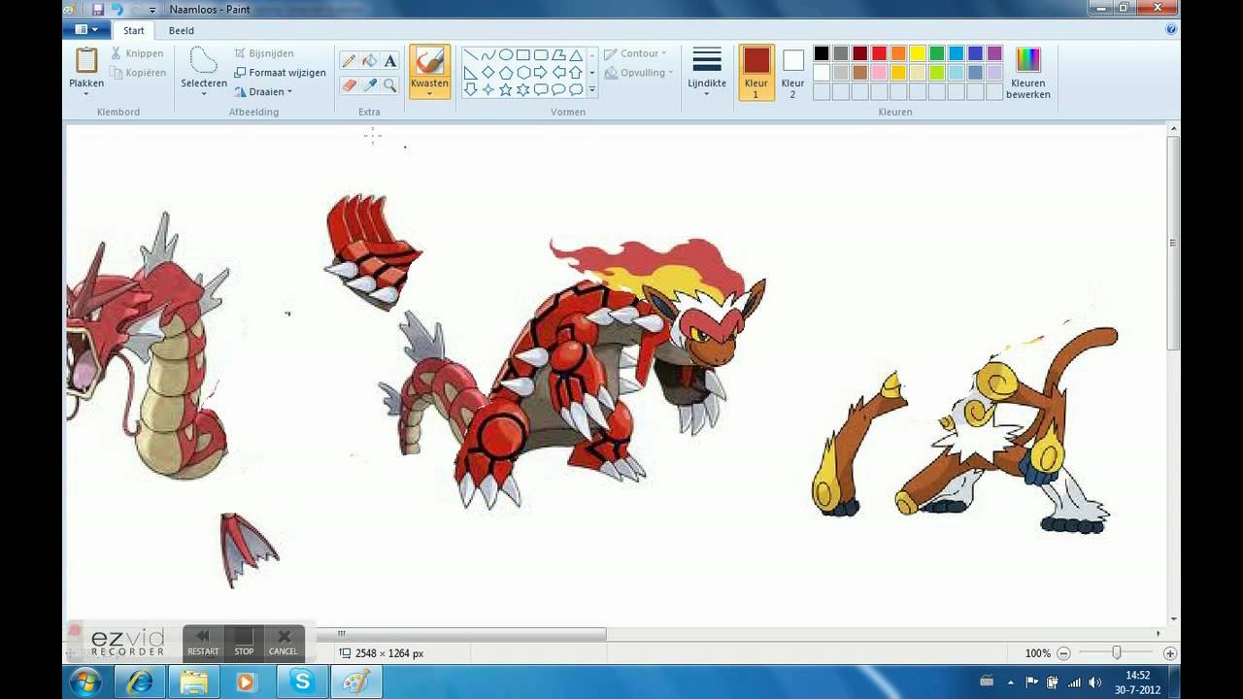Click Kopiëren copy button

pyautogui.click(x=138, y=73)
